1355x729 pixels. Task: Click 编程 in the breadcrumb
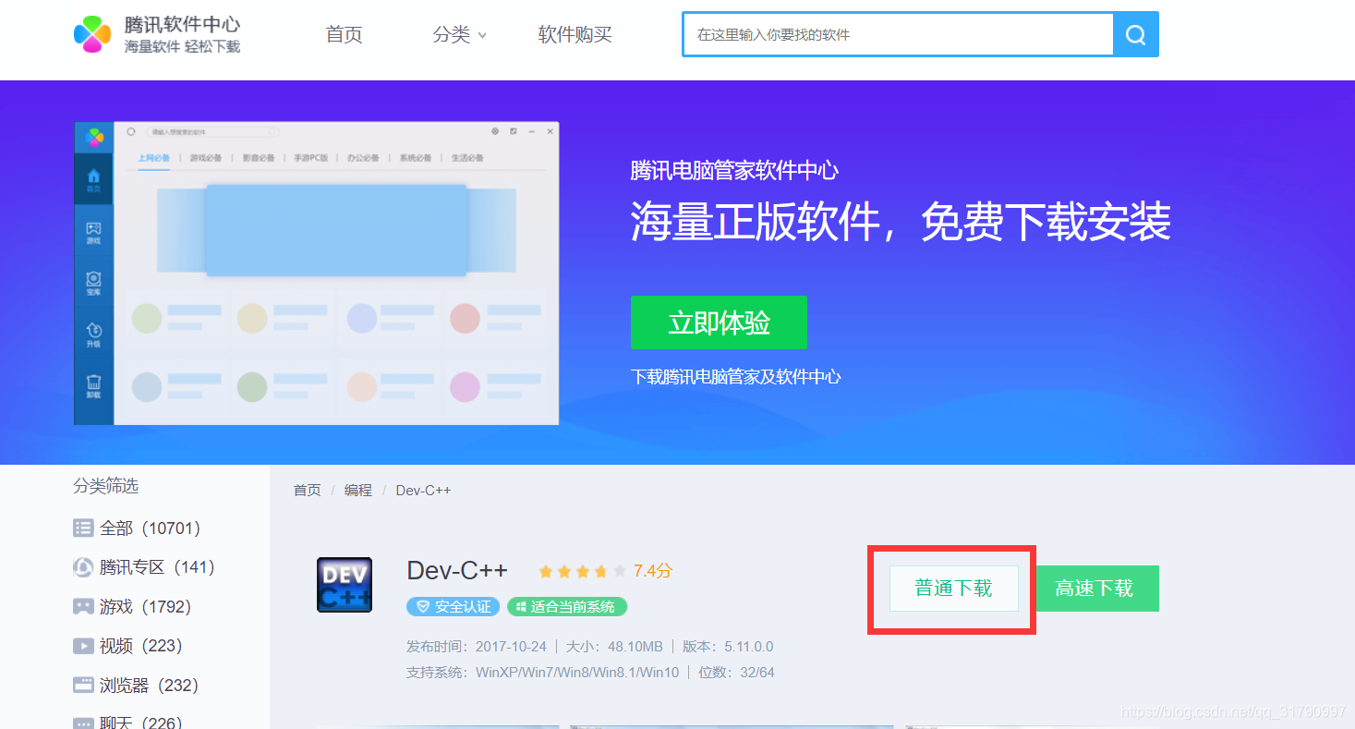coord(358,491)
